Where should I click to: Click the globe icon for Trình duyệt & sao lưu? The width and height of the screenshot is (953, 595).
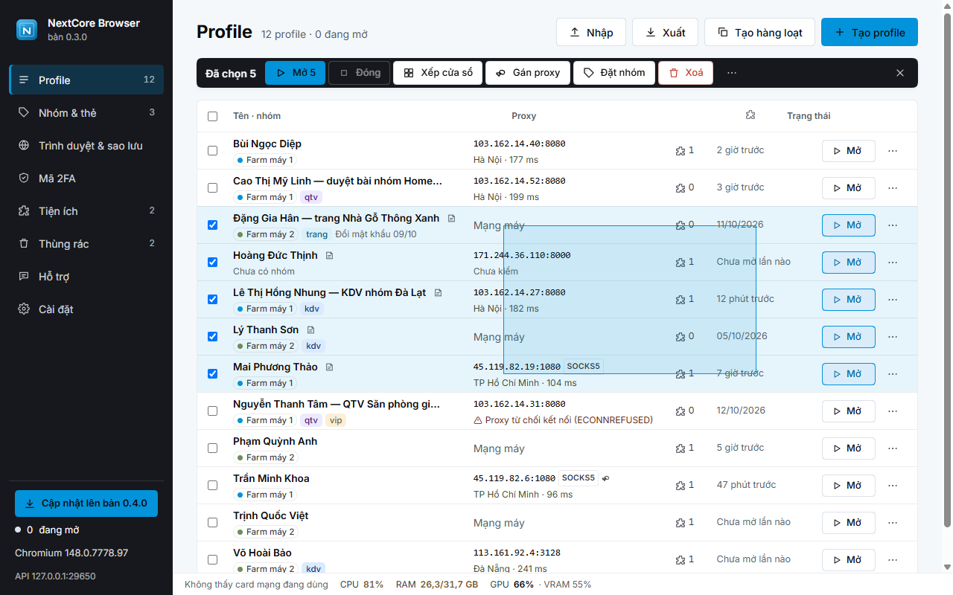coord(24,146)
